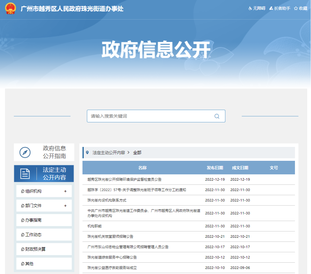Open 办事指南 in the sidebar
This screenshot has height=274, width=311.
[x=33, y=220]
